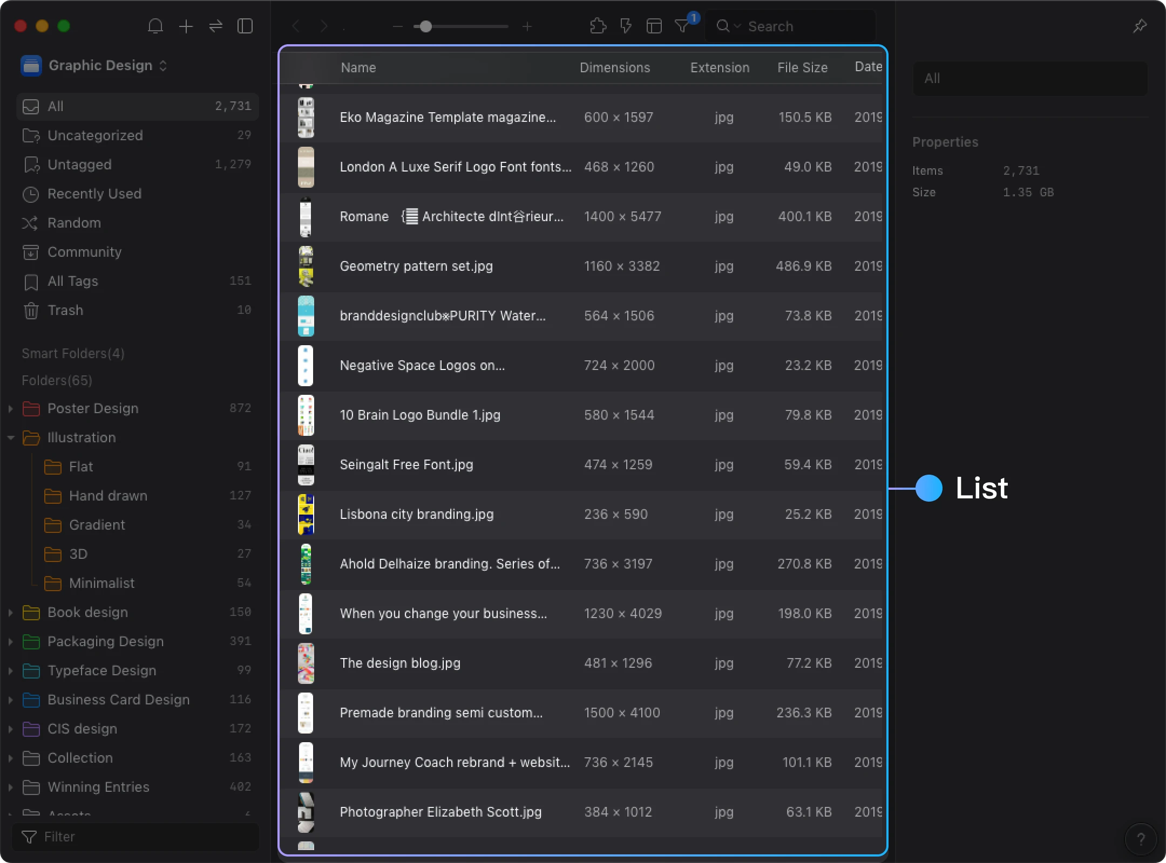Select the Gradient subfolder
Screen dimensions: 1166x863
[x=148, y=525]
